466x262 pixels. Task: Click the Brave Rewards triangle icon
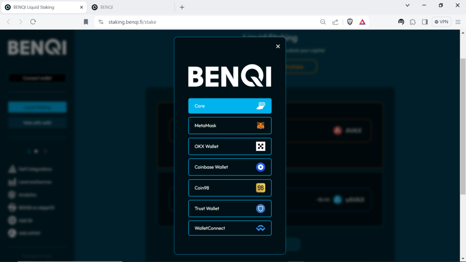click(362, 22)
